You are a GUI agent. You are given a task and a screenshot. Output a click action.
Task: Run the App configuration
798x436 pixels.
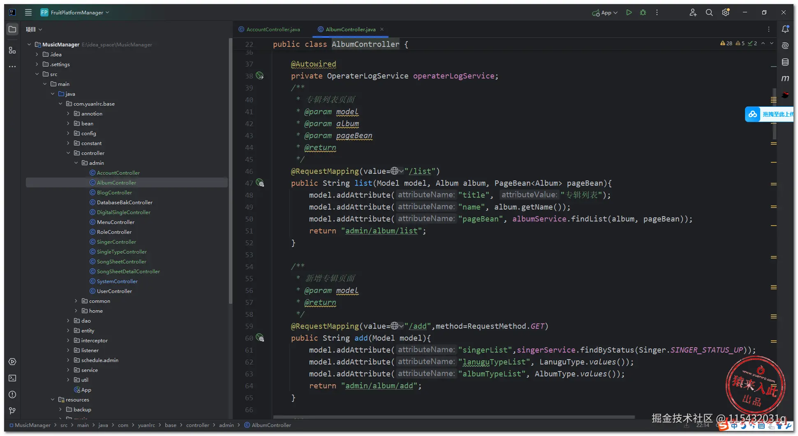tap(629, 12)
